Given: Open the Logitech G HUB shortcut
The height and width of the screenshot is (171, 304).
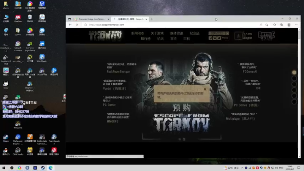Looking at the screenshot, I should pos(6,60).
